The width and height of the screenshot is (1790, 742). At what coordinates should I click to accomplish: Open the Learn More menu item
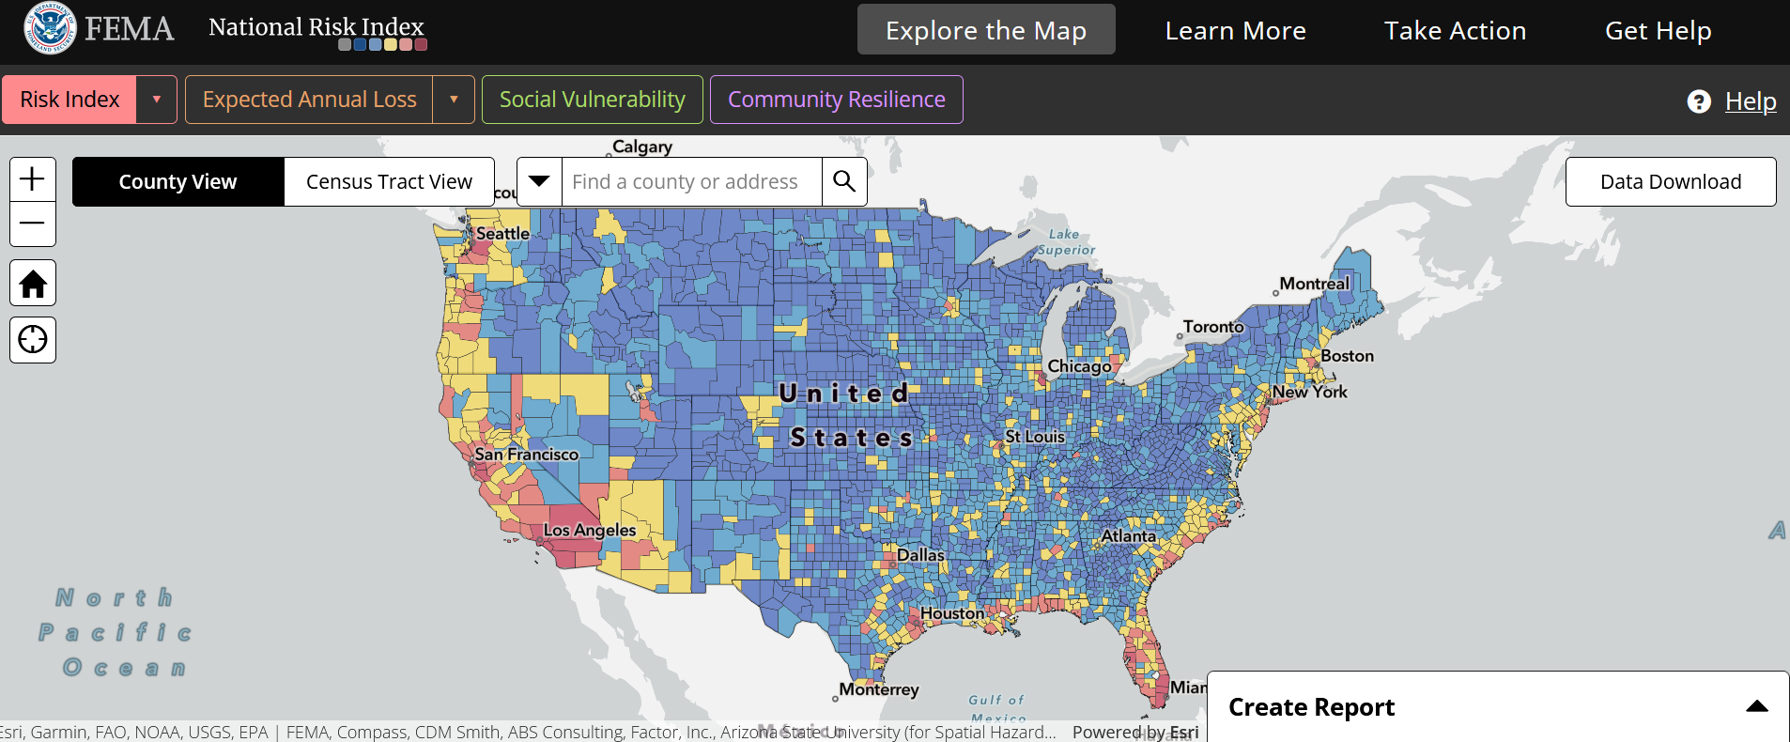1235,30
